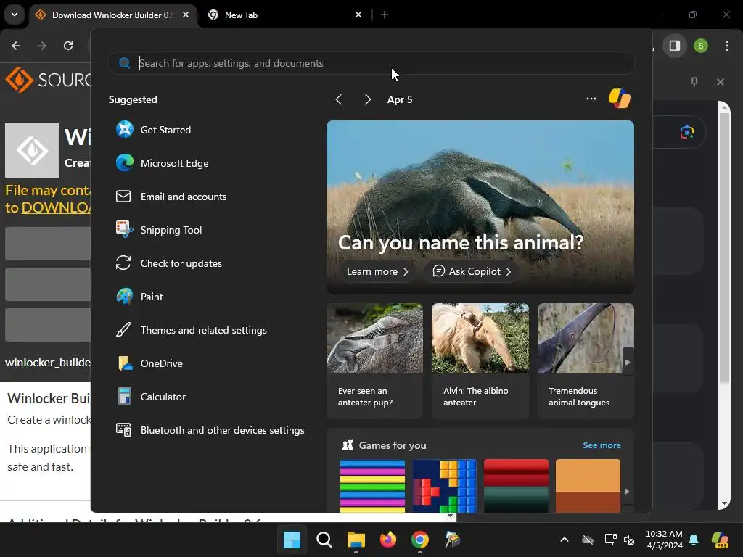Open search panel more options ellipsis
This screenshot has width=743, height=557.
coord(591,99)
